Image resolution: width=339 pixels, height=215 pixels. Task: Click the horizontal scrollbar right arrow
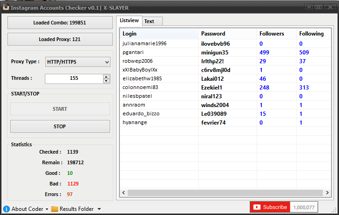pos(327,192)
